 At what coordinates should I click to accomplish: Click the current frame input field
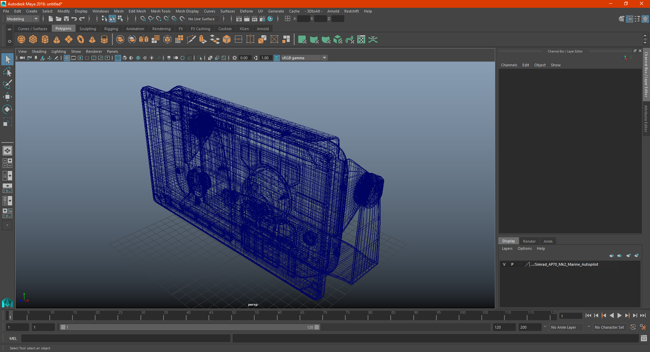(x=571, y=316)
